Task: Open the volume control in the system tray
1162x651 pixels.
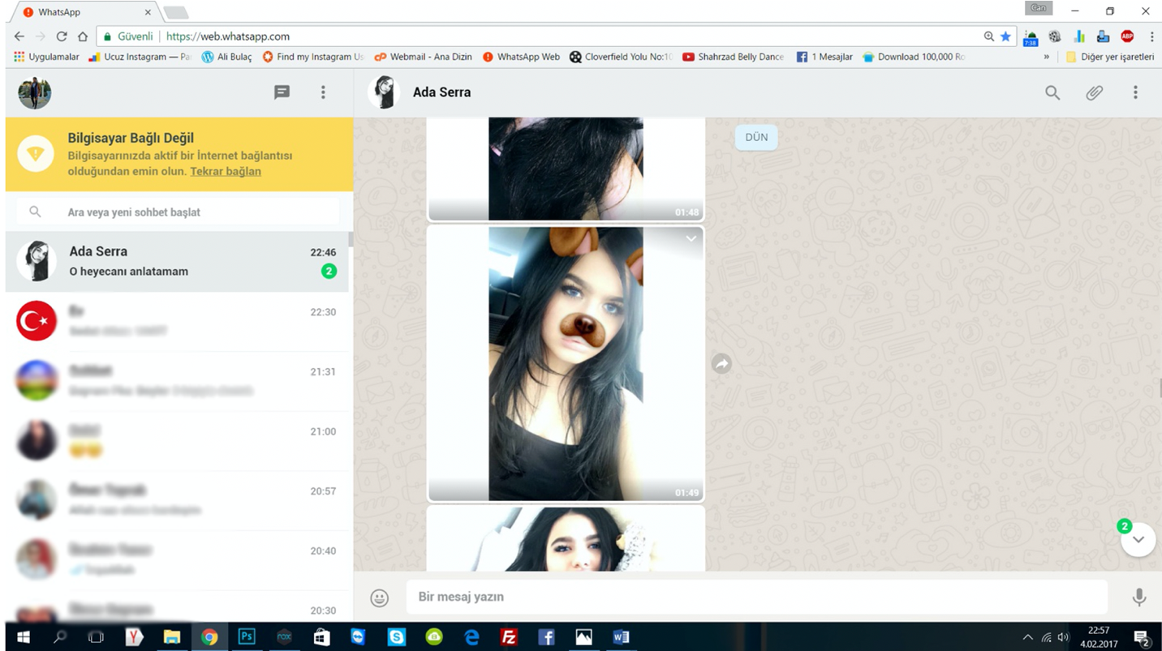Action: tap(1063, 637)
